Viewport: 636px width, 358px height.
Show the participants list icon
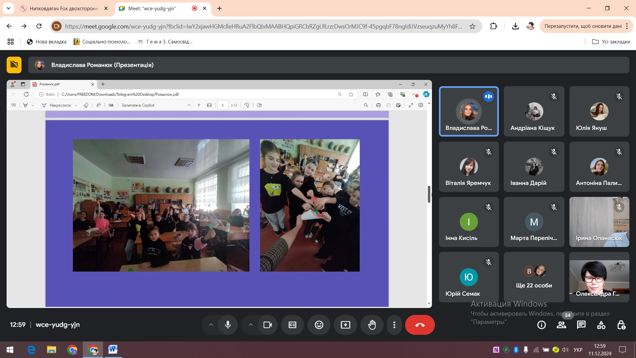[561, 325]
